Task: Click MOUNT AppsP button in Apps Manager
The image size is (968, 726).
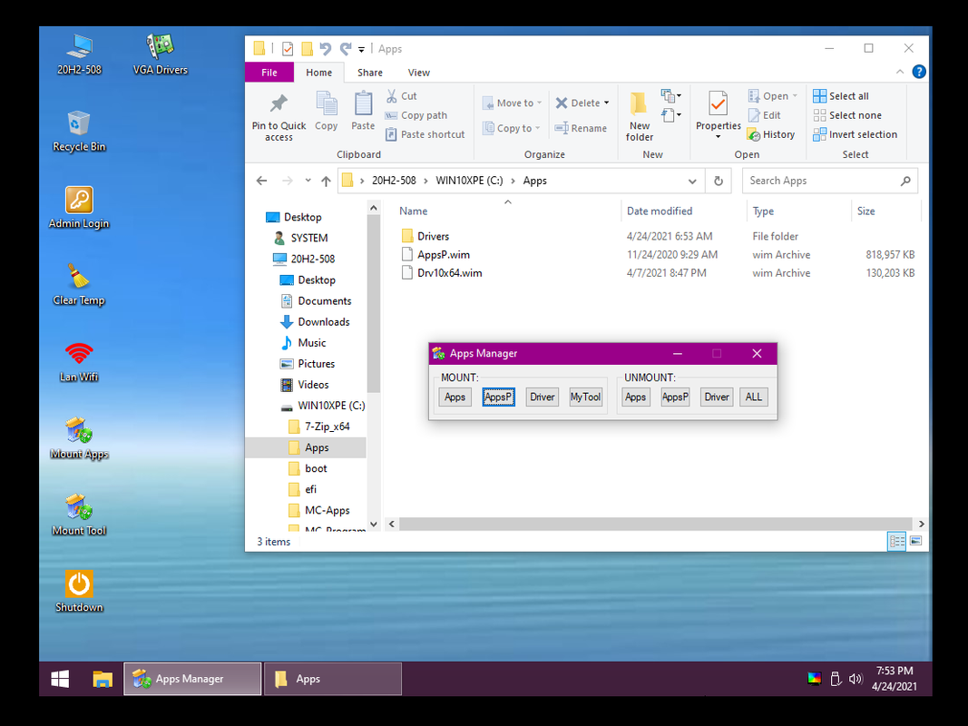Action: 498,397
